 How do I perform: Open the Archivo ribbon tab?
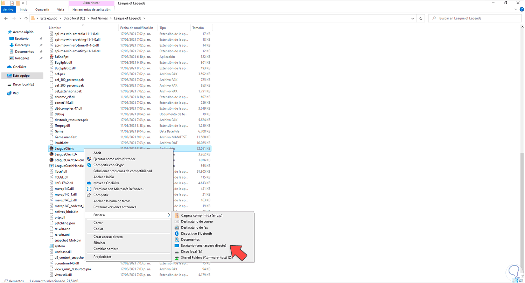click(x=8, y=9)
